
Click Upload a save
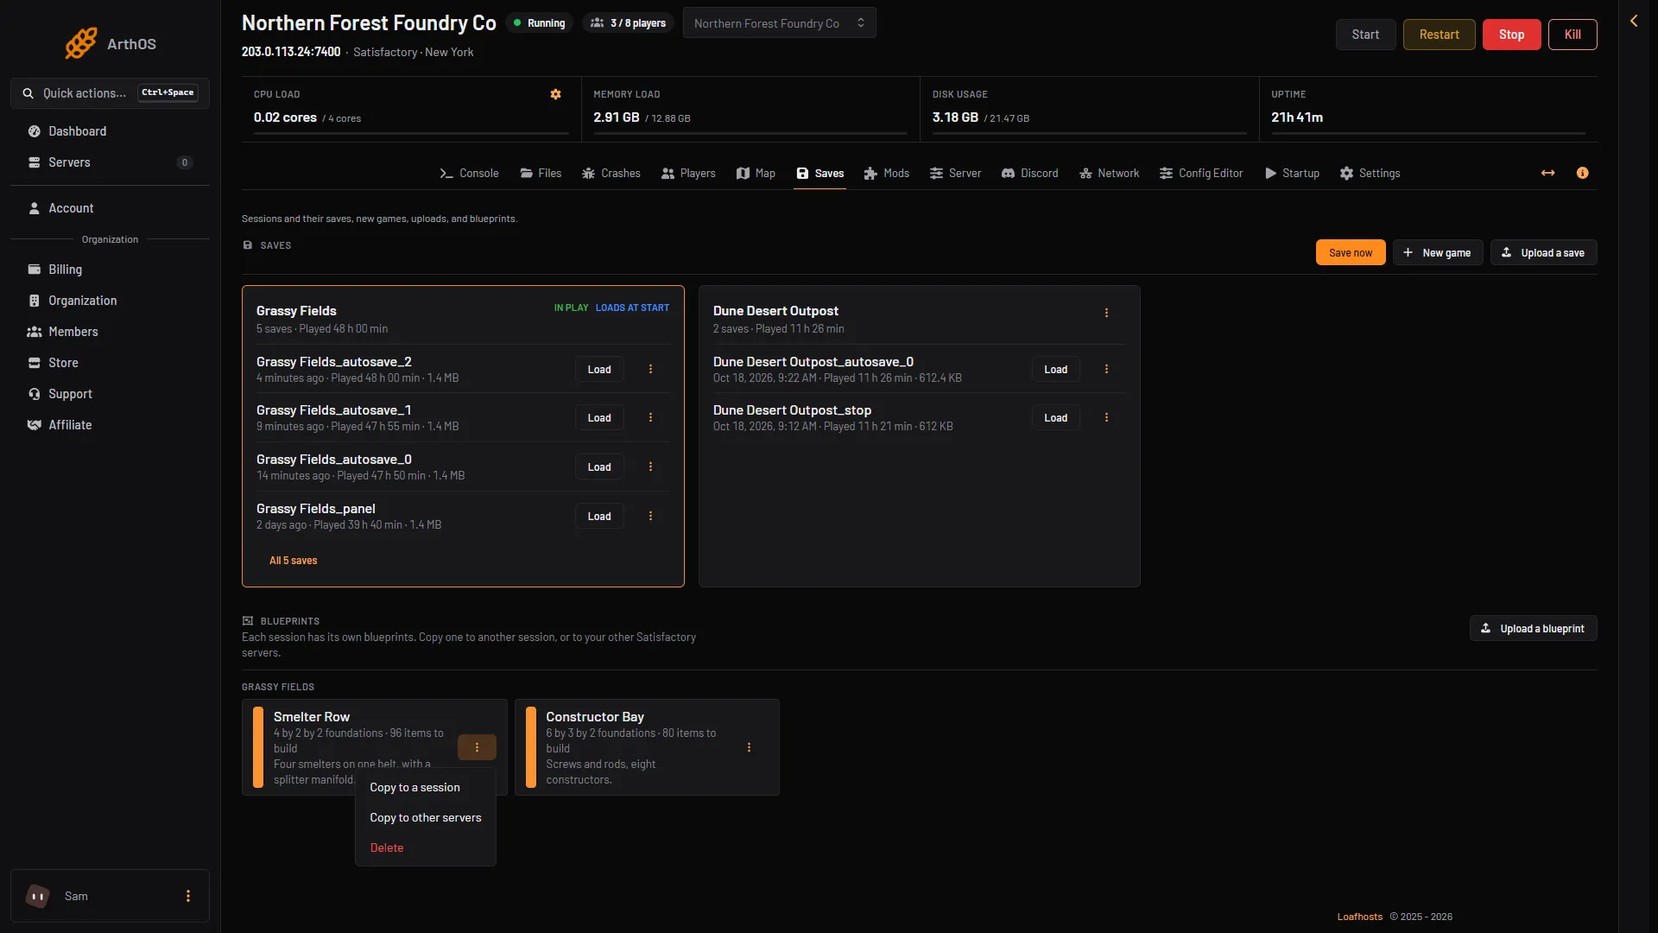pos(1543,252)
